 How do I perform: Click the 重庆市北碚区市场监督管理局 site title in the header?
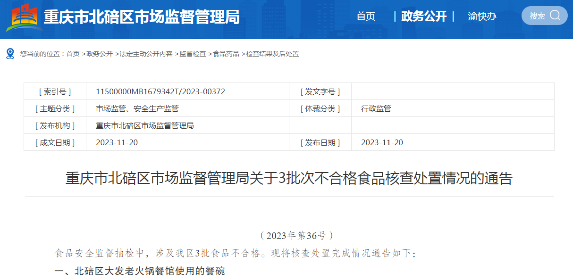[142, 17]
